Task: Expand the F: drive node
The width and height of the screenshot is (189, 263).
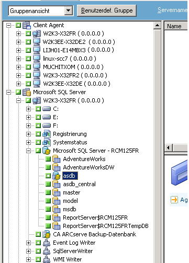Action: point(28,125)
